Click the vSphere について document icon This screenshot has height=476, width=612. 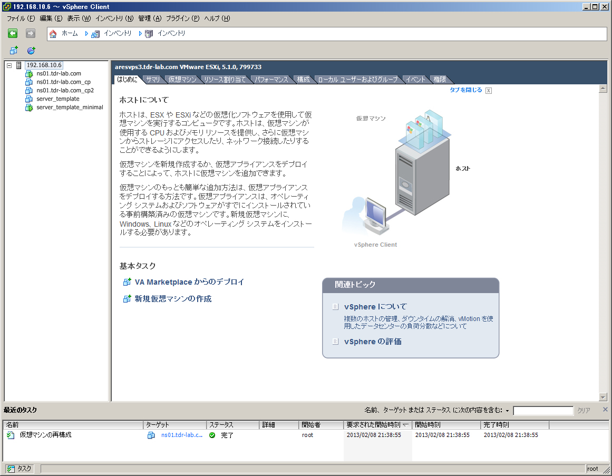[x=335, y=307]
